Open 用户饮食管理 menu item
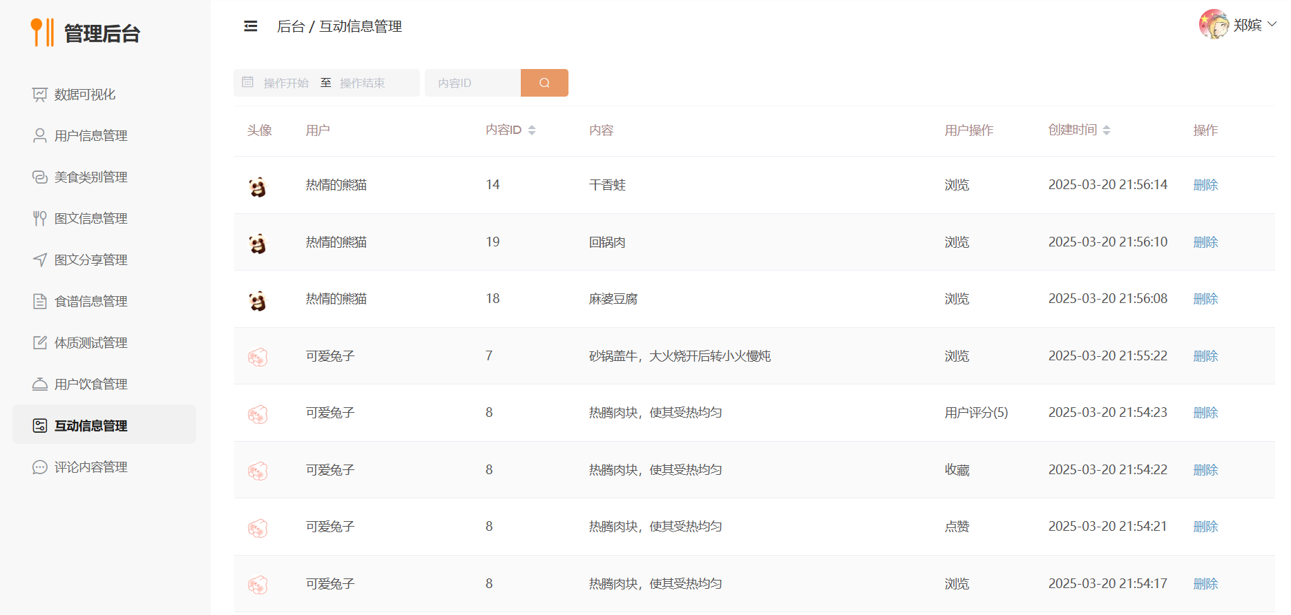Viewport: 1291px width, 615px height. click(x=104, y=384)
